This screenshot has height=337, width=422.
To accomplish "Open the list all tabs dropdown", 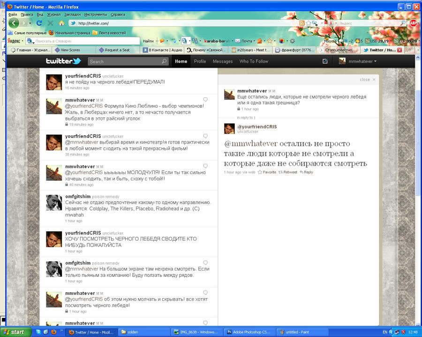I will [418, 50].
